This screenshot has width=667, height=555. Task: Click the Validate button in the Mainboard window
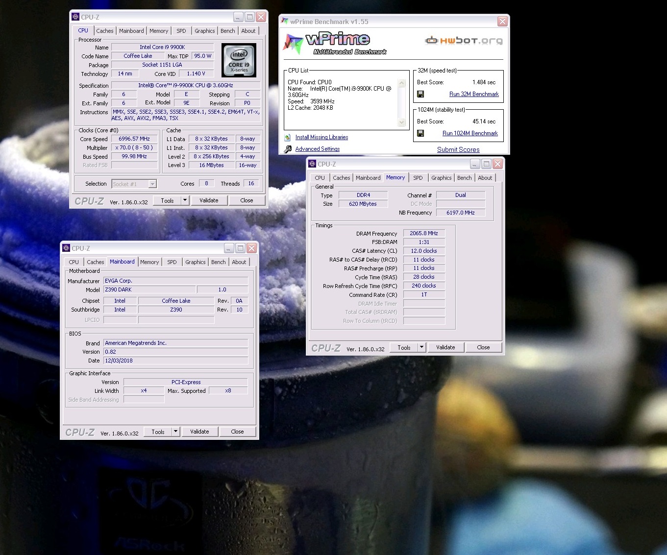[x=199, y=432]
